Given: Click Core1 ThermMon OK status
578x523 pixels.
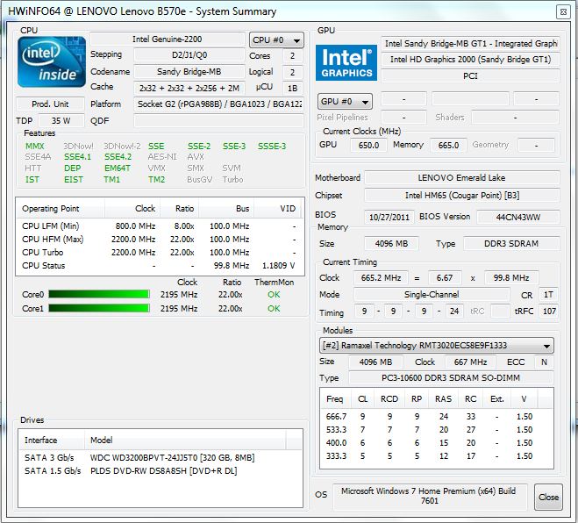Looking at the screenshot, I should click(274, 309).
